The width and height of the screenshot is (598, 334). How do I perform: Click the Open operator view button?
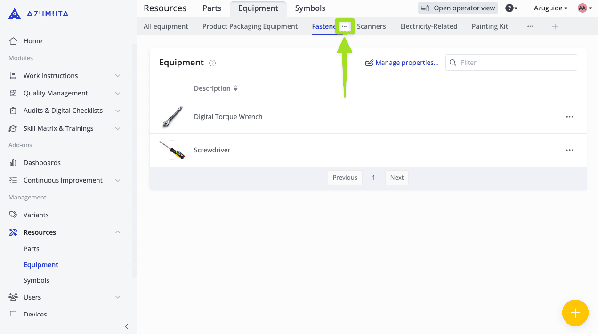pos(458,8)
